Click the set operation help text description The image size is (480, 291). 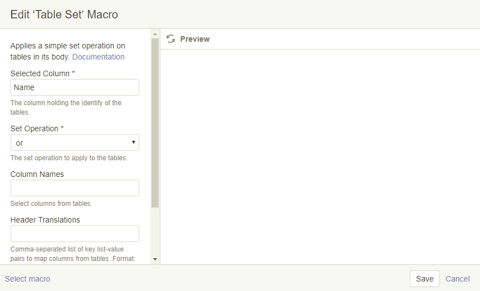tap(69, 158)
